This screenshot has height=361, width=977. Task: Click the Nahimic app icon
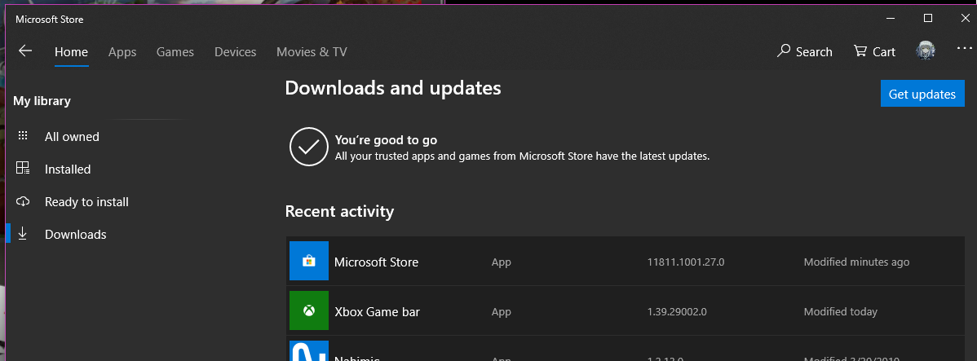click(309, 350)
